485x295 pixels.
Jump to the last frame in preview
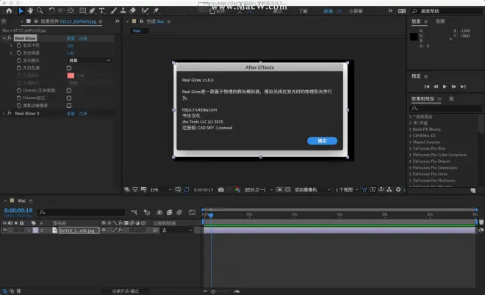point(463,87)
